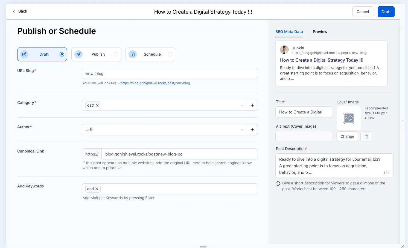Select the Publish radio button

(116, 54)
